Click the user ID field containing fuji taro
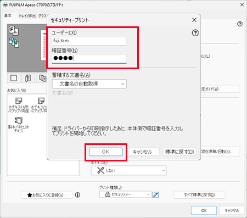 (x=89, y=41)
